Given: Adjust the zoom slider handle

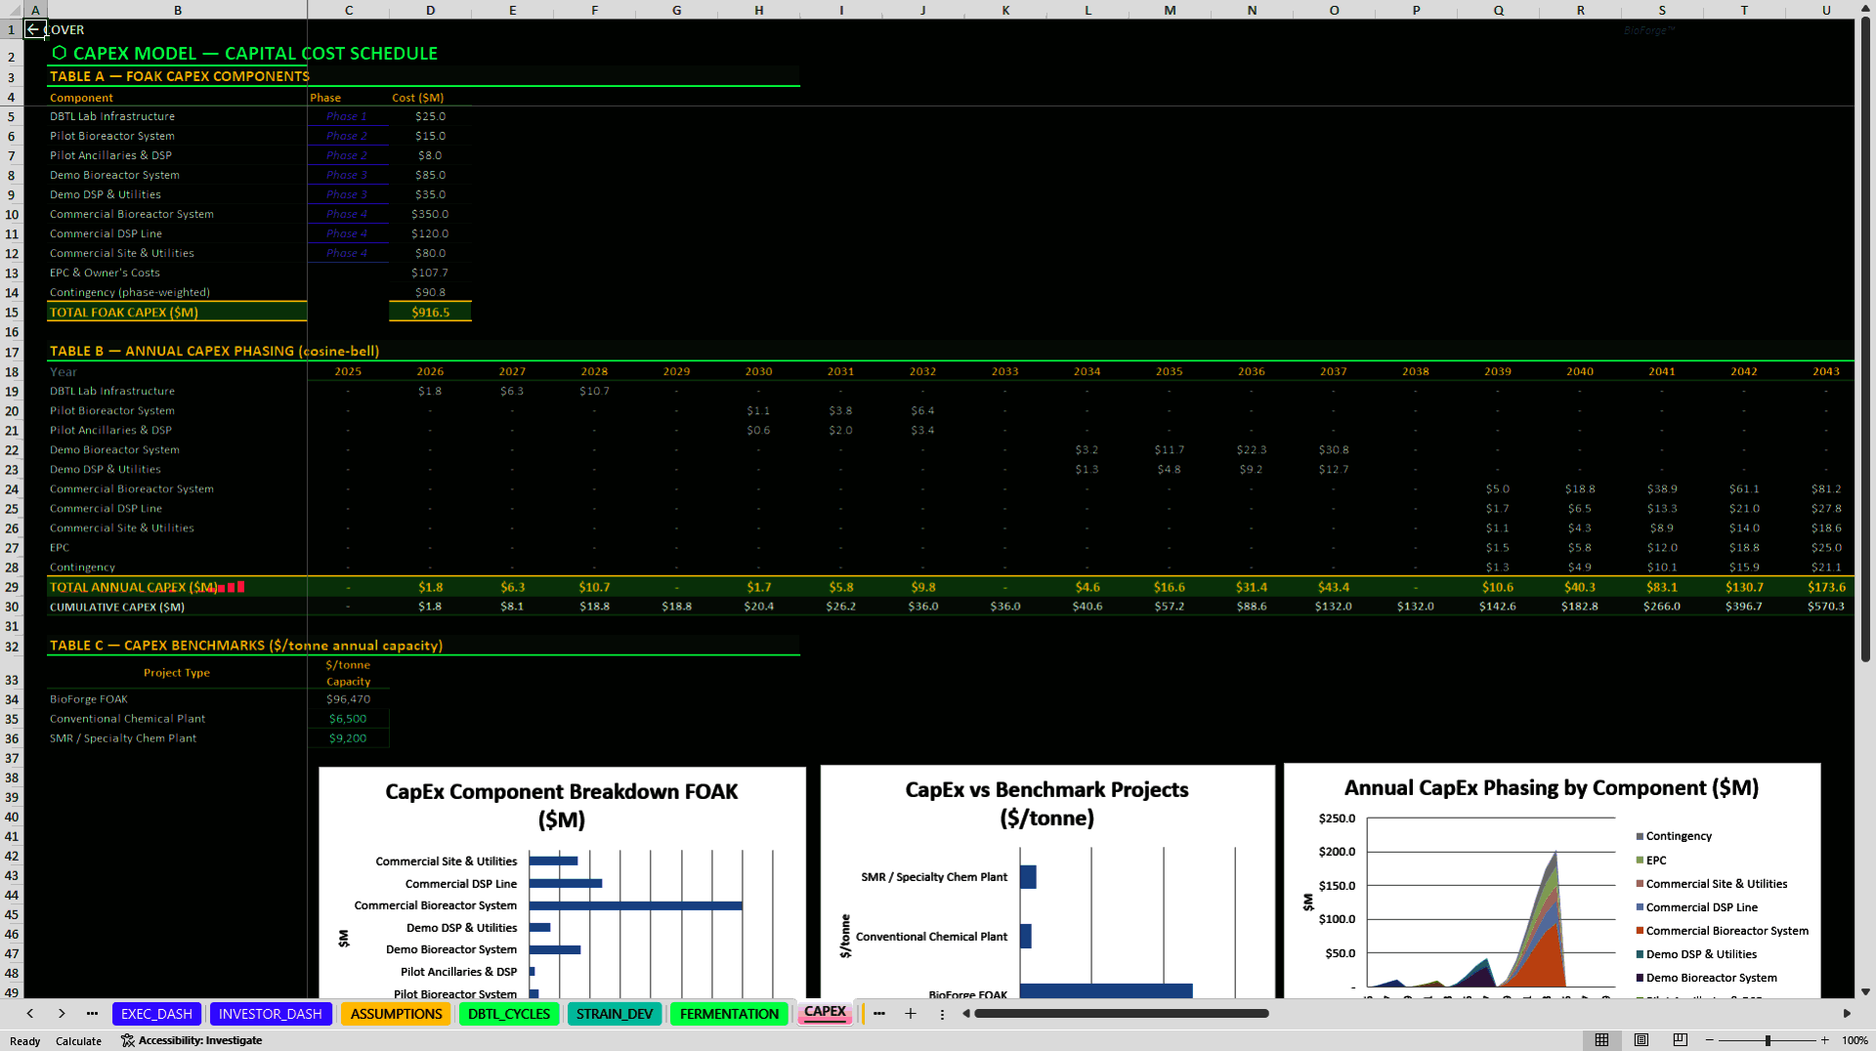Looking at the screenshot, I should point(1768,1040).
